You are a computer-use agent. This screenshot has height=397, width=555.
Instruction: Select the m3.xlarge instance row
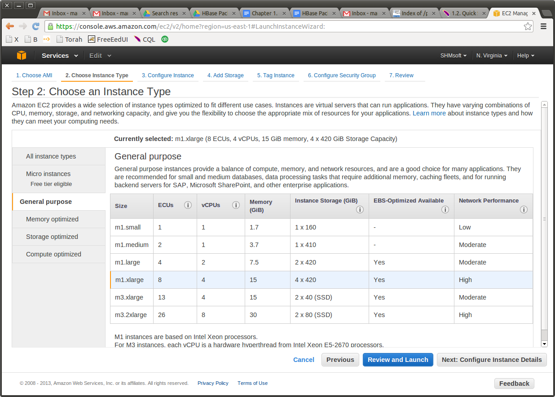pyautogui.click(x=322, y=297)
